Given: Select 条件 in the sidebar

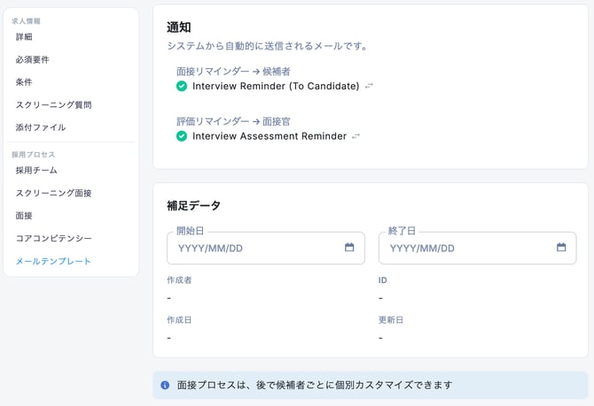Looking at the screenshot, I should click(x=24, y=82).
